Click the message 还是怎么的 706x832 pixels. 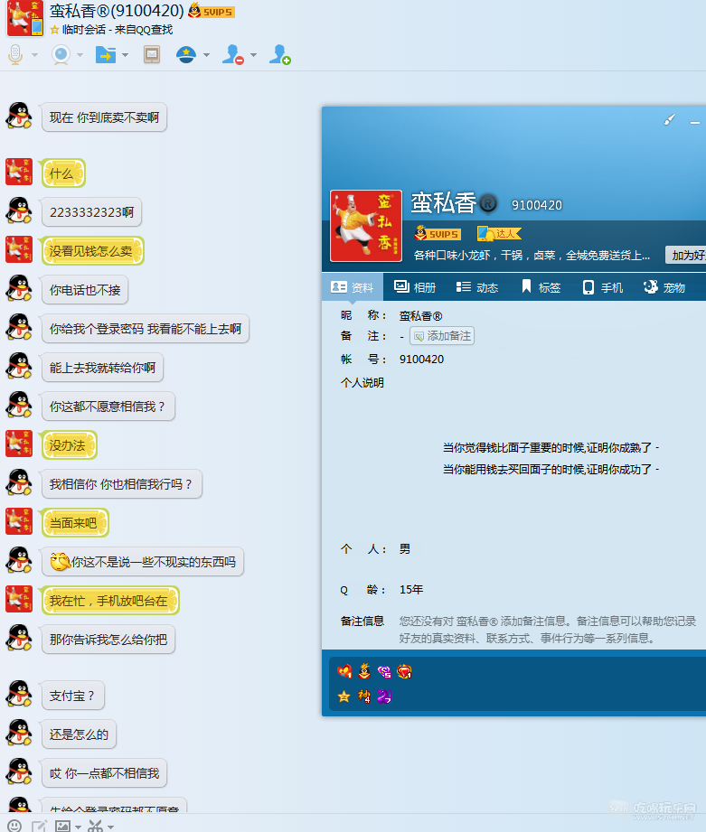79,734
